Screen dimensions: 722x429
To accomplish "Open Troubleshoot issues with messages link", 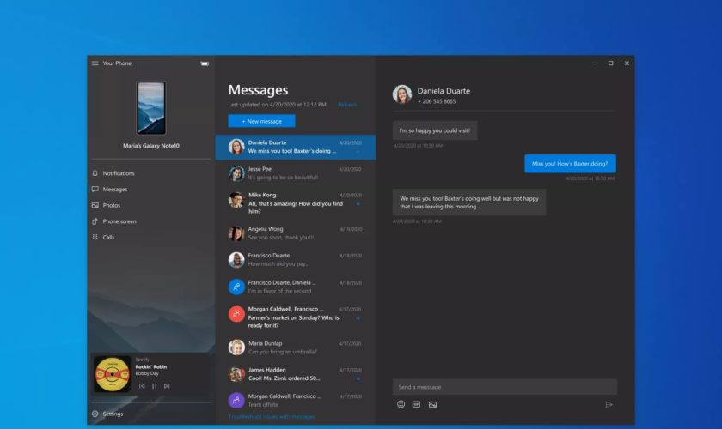I will pyautogui.click(x=272, y=417).
